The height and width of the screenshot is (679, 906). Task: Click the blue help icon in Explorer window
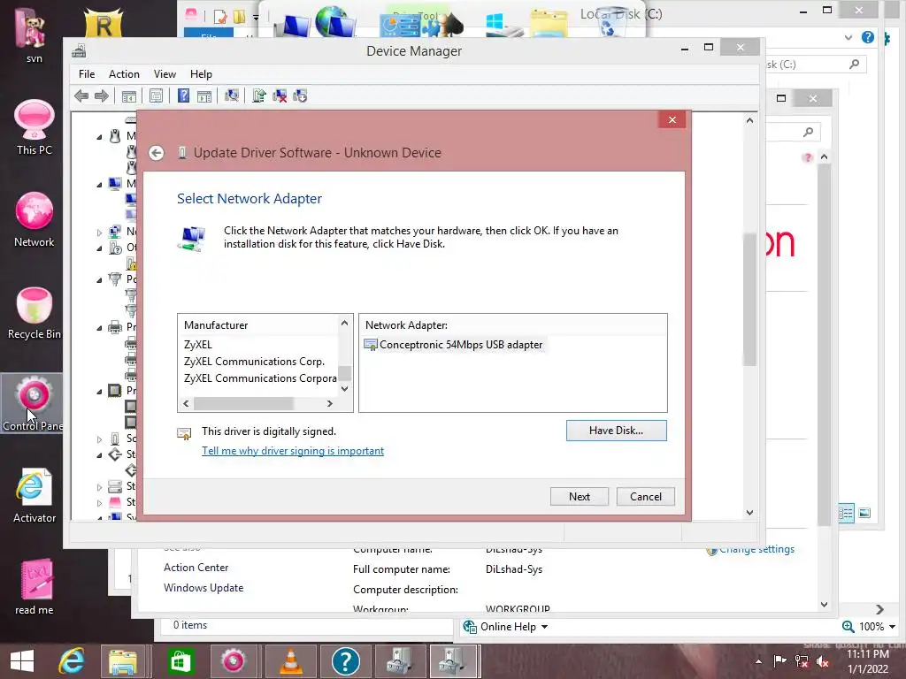click(x=868, y=37)
